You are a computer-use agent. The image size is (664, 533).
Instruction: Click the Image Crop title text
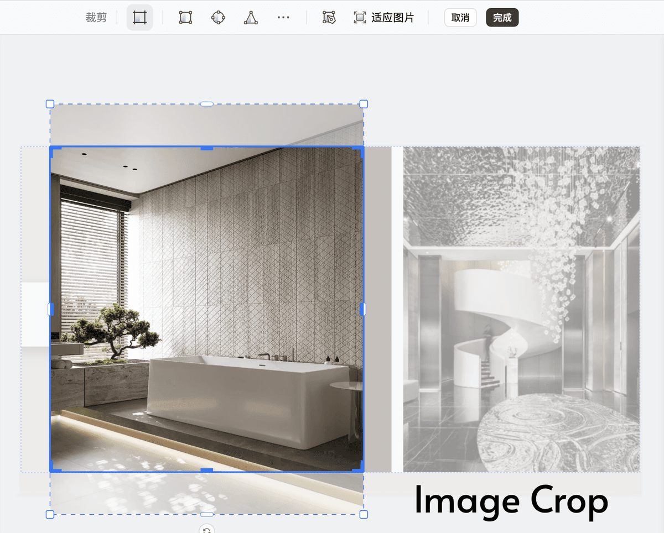[511, 500]
